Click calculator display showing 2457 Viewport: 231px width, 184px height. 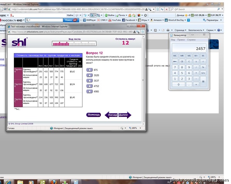(x=189, y=48)
